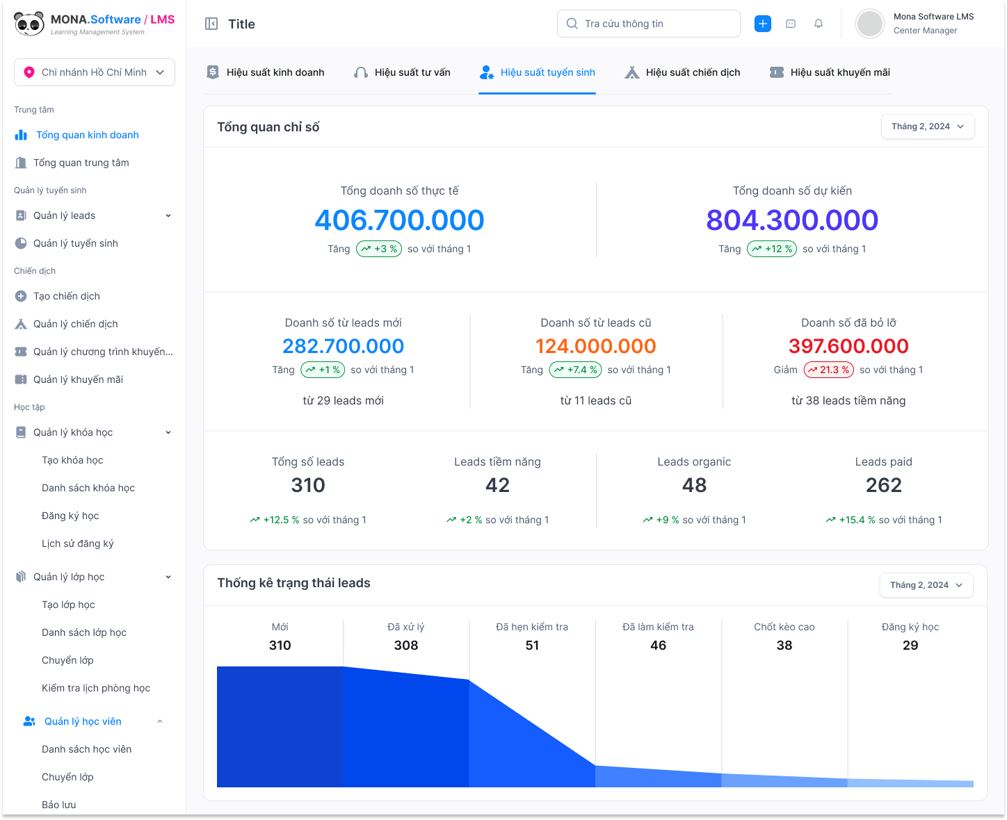1007x820 pixels.
Task: Open Danh sách khóa học menu item
Action: [88, 488]
